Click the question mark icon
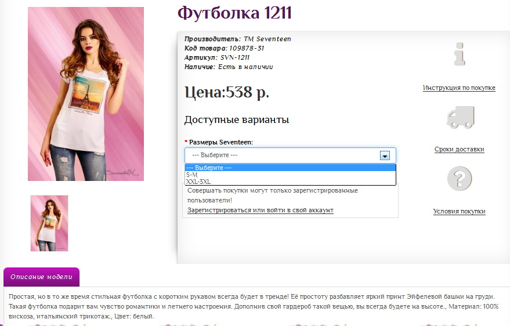The image size is (510, 326). 460,179
